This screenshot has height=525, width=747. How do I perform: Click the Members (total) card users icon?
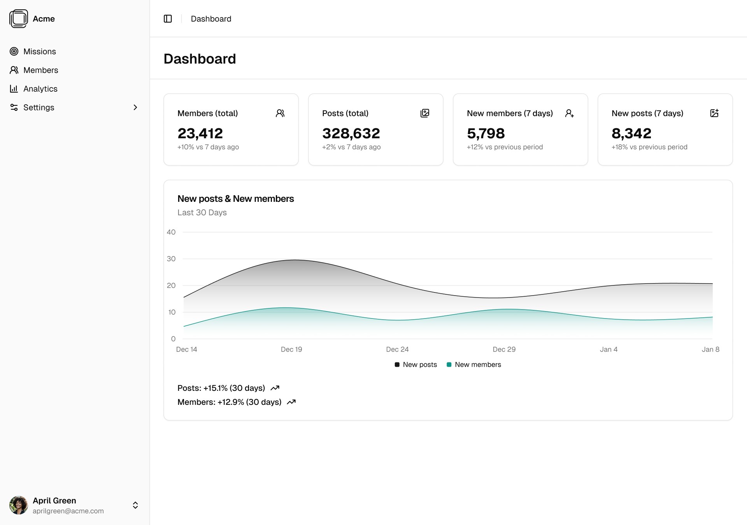click(280, 113)
